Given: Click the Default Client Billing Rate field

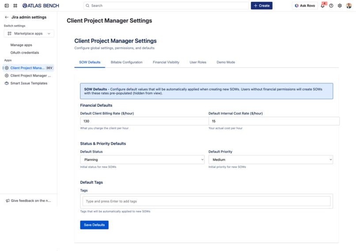Looking at the screenshot, I should click(144, 121).
